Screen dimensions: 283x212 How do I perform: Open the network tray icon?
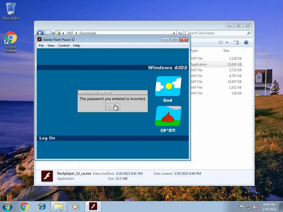click(x=248, y=207)
